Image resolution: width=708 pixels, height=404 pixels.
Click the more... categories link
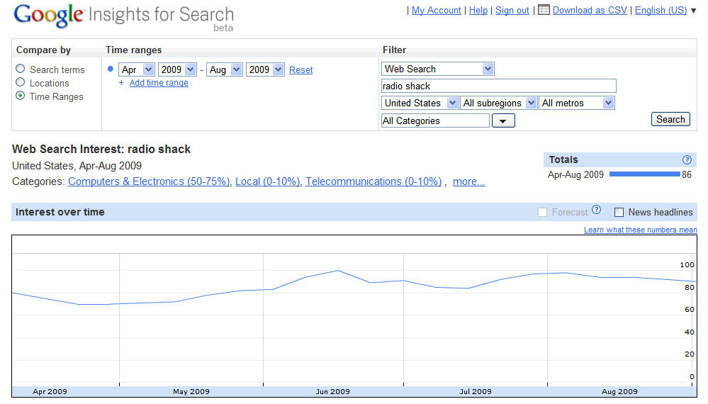[x=468, y=181]
